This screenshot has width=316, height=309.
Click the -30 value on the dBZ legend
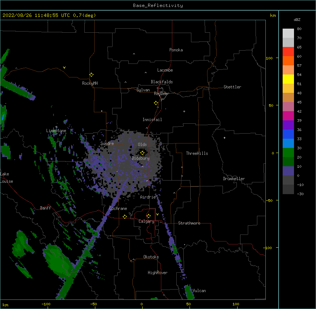tap(300, 194)
